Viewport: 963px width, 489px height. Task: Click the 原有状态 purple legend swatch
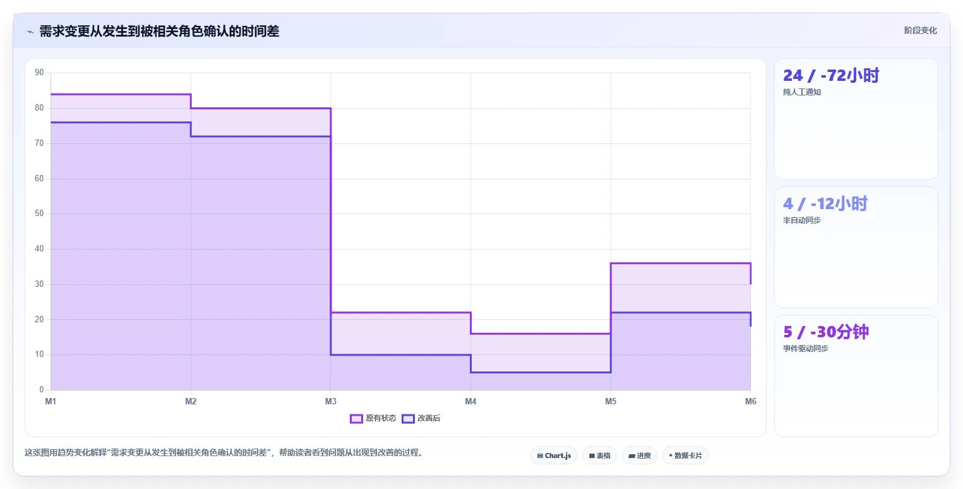(x=356, y=418)
